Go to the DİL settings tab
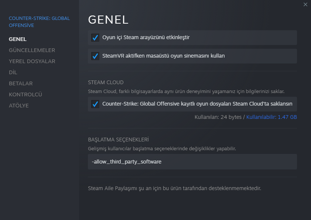Image resolution: width=311 pixels, height=220 pixels. pyautogui.click(x=13, y=72)
